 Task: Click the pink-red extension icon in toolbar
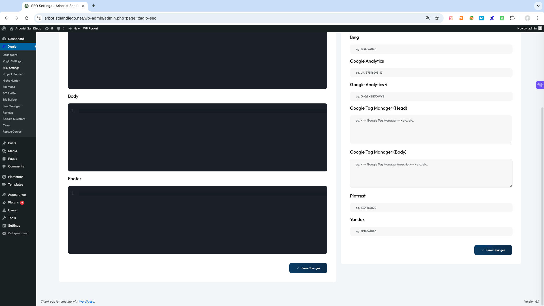coord(451,18)
